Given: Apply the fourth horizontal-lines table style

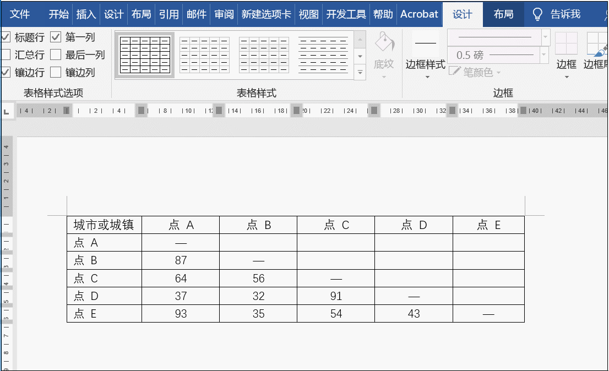Looking at the screenshot, I should pos(323,54).
